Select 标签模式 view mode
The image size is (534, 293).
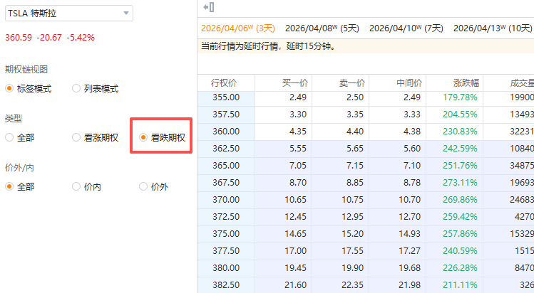pyautogui.click(x=29, y=89)
